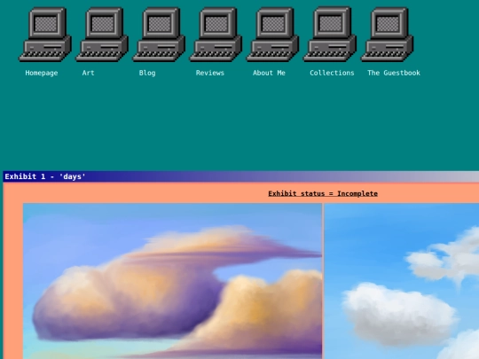Go to the Art text link

[x=89, y=73]
